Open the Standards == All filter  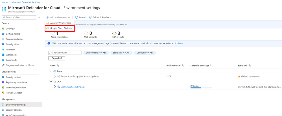pyautogui.click(x=121, y=53)
